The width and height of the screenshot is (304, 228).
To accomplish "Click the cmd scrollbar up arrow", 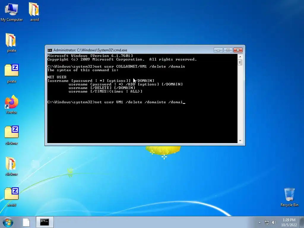I will pos(240,57).
